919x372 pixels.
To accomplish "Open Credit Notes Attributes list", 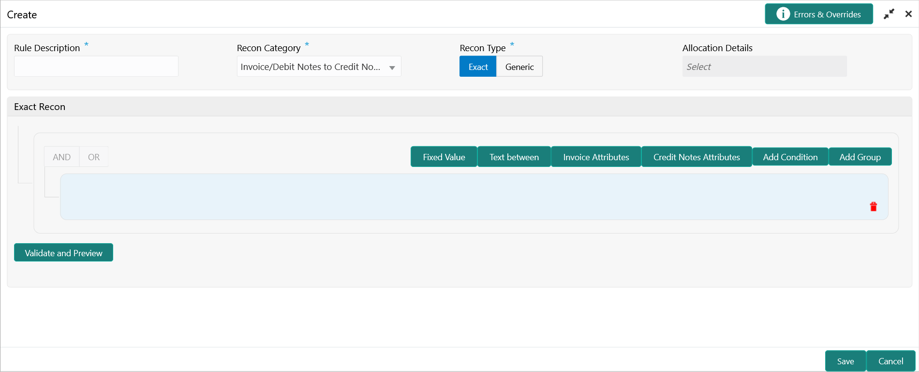I will click(x=697, y=157).
